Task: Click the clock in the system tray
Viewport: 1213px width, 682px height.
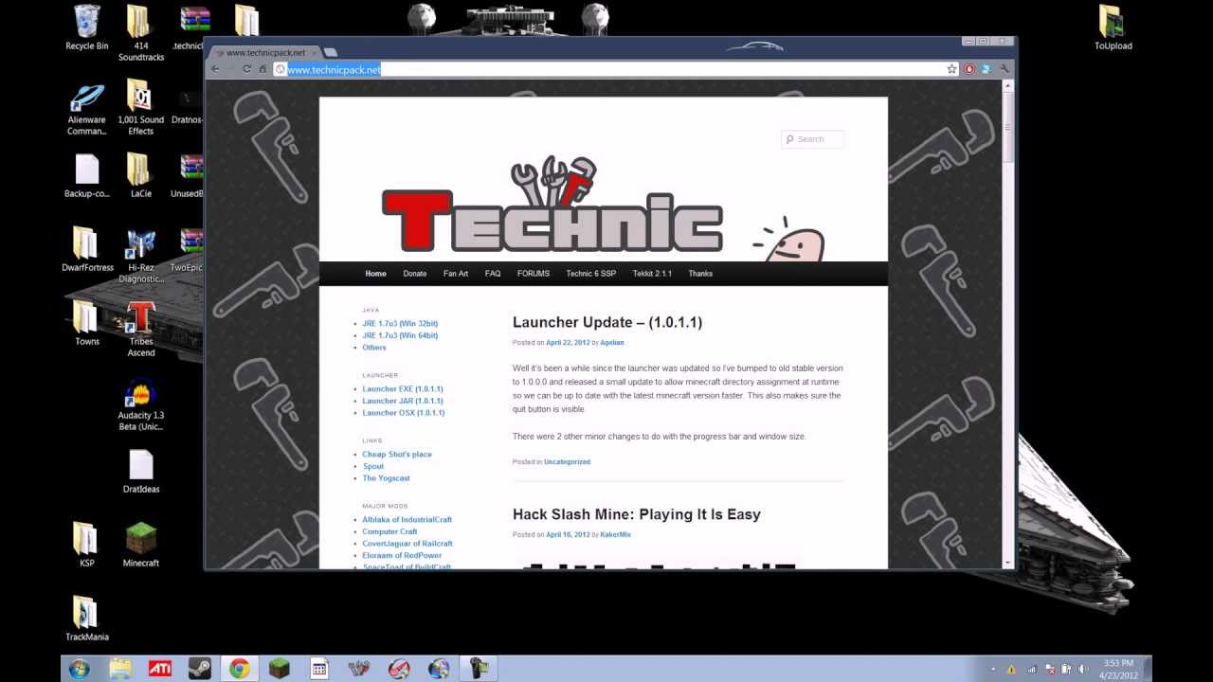Action: click(1118, 669)
